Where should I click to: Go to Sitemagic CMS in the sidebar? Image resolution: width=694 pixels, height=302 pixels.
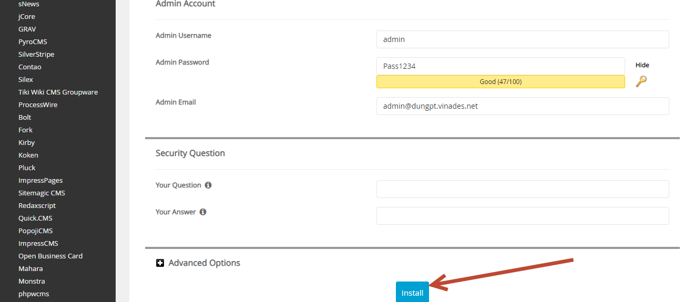(42, 193)
